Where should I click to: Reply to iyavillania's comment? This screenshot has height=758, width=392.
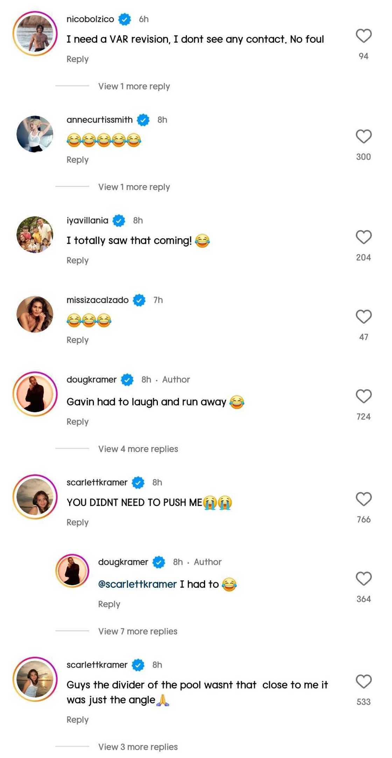(x=77, y=260)
